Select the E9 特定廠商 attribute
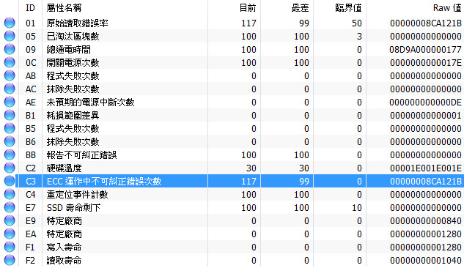464x268 pixels. point(64,220)
